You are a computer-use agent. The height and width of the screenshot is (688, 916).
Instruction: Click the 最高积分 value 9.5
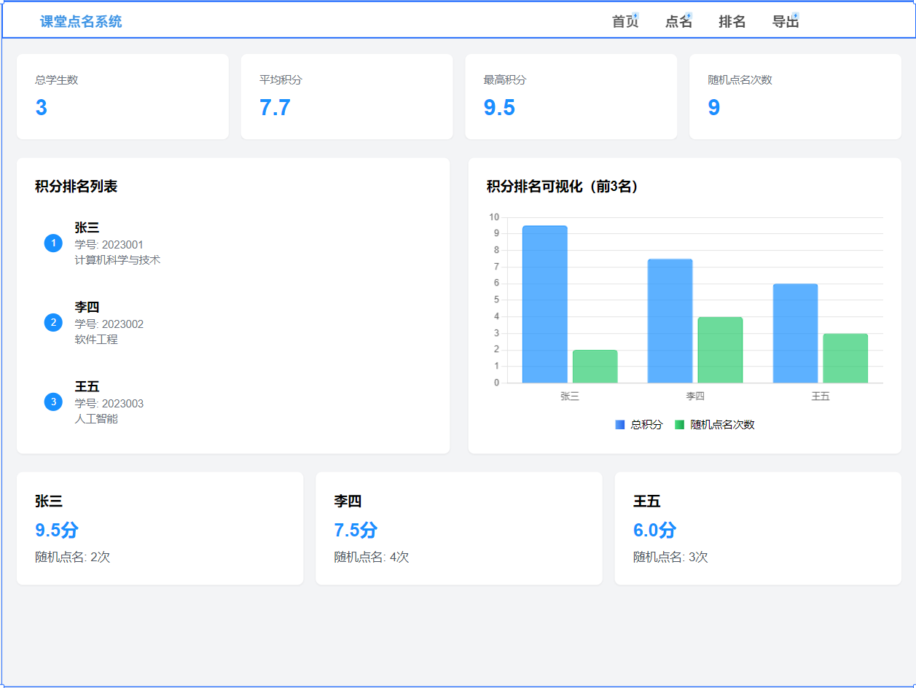point(501,107)
